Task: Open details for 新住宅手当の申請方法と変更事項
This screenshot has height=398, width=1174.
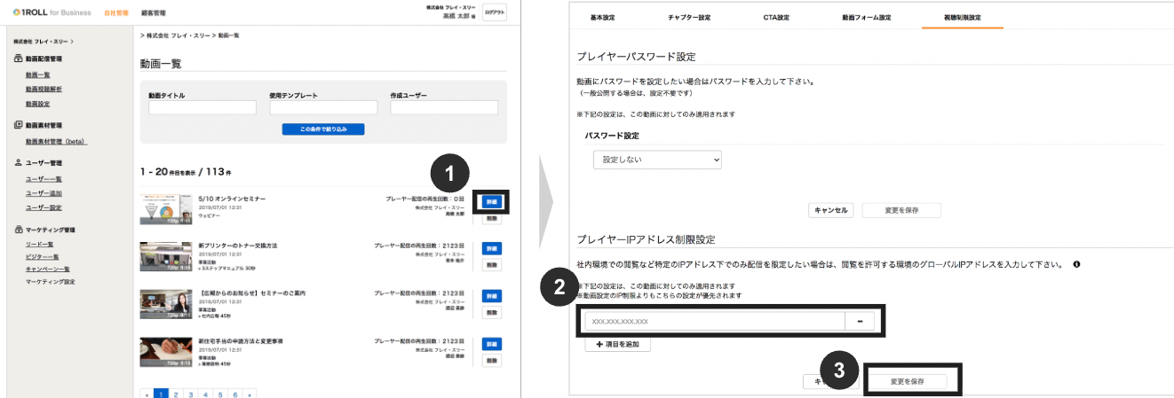Action: 492,344
